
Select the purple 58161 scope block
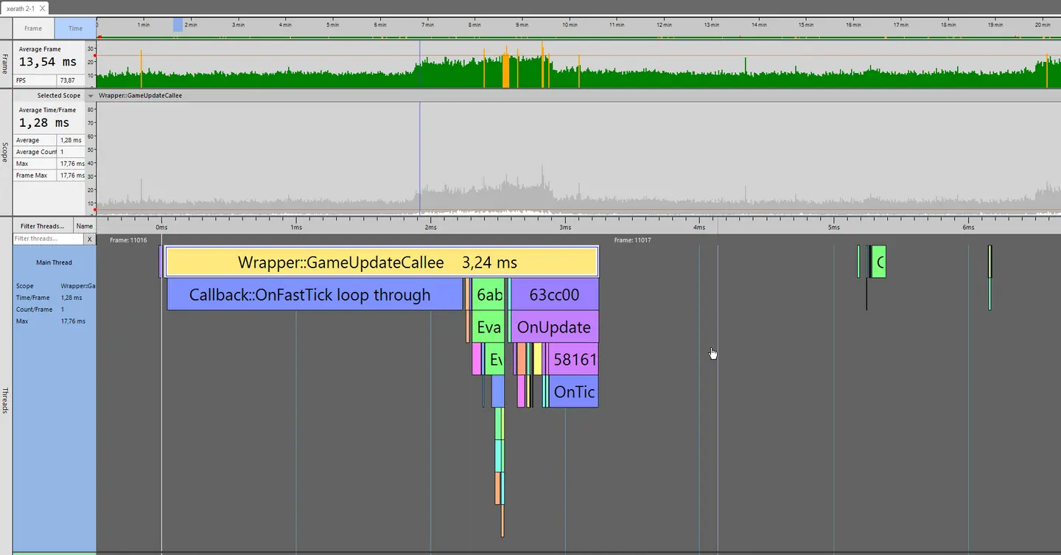coord(574,359)
